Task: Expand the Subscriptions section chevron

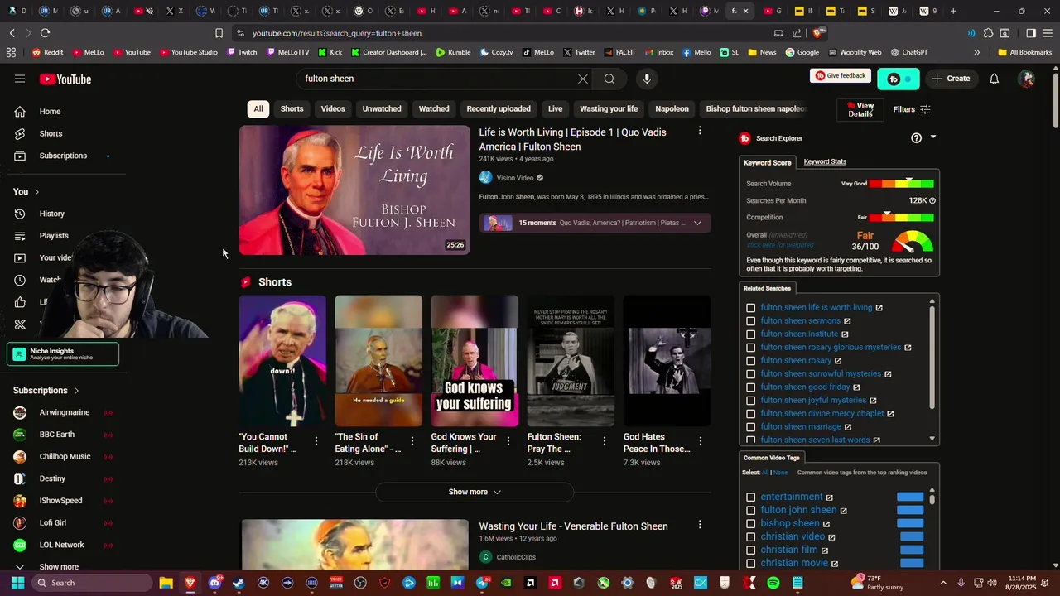Action: [x=77, y=391]
